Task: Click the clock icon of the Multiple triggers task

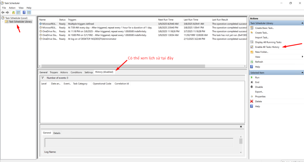Action: [40, 24]
